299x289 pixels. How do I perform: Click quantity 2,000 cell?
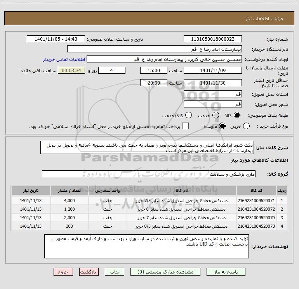[70, 218]
